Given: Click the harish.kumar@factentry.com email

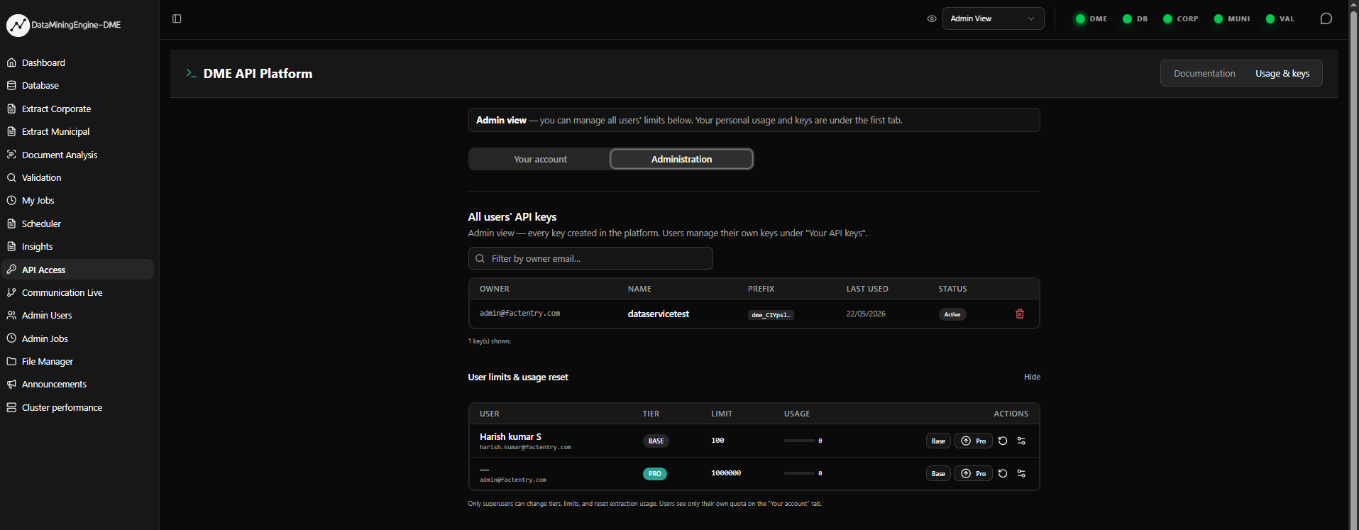Looking at the screenshot, I should tap(525, 447).
